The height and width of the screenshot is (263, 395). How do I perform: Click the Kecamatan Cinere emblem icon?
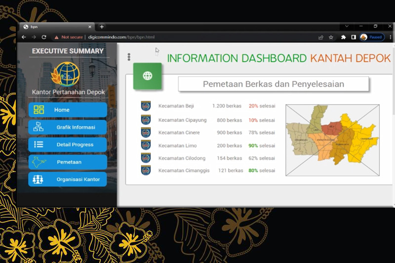tap(146, 132)
